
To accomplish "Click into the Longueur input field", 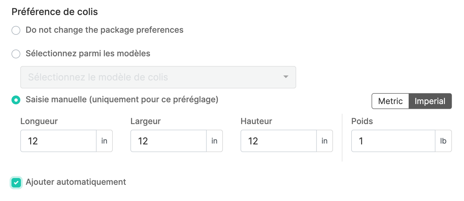I will pyautogui.click(x=58, y=141).
